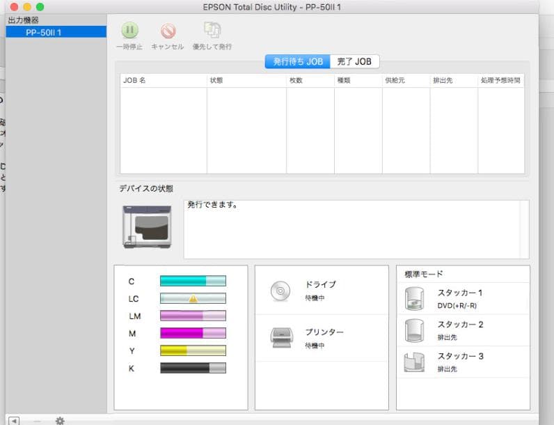554x425 pixels.
Task: Click the cancel (キャンセル) toolbar icon
Action: [x=168, y=31]
